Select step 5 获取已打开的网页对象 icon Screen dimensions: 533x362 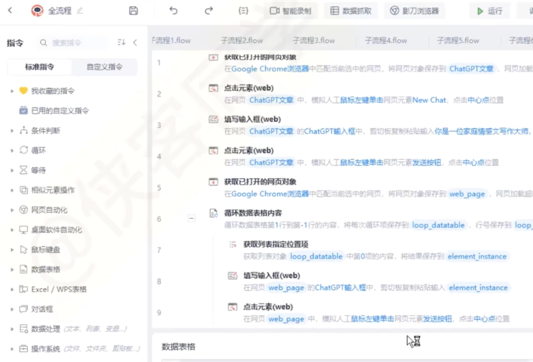coord(214,182)
